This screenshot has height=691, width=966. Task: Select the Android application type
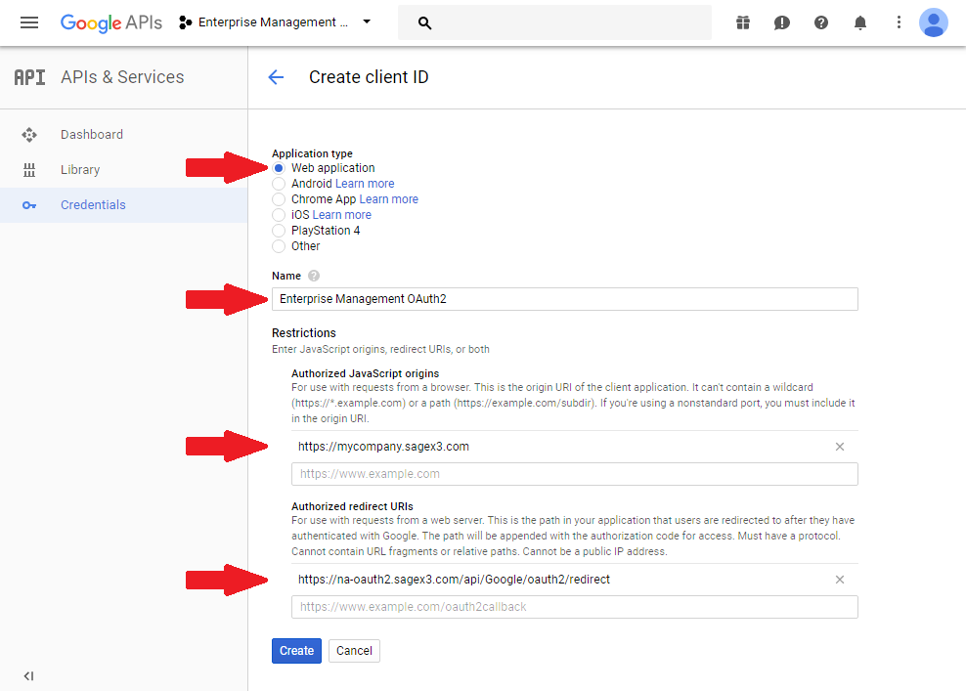(278, 183)
